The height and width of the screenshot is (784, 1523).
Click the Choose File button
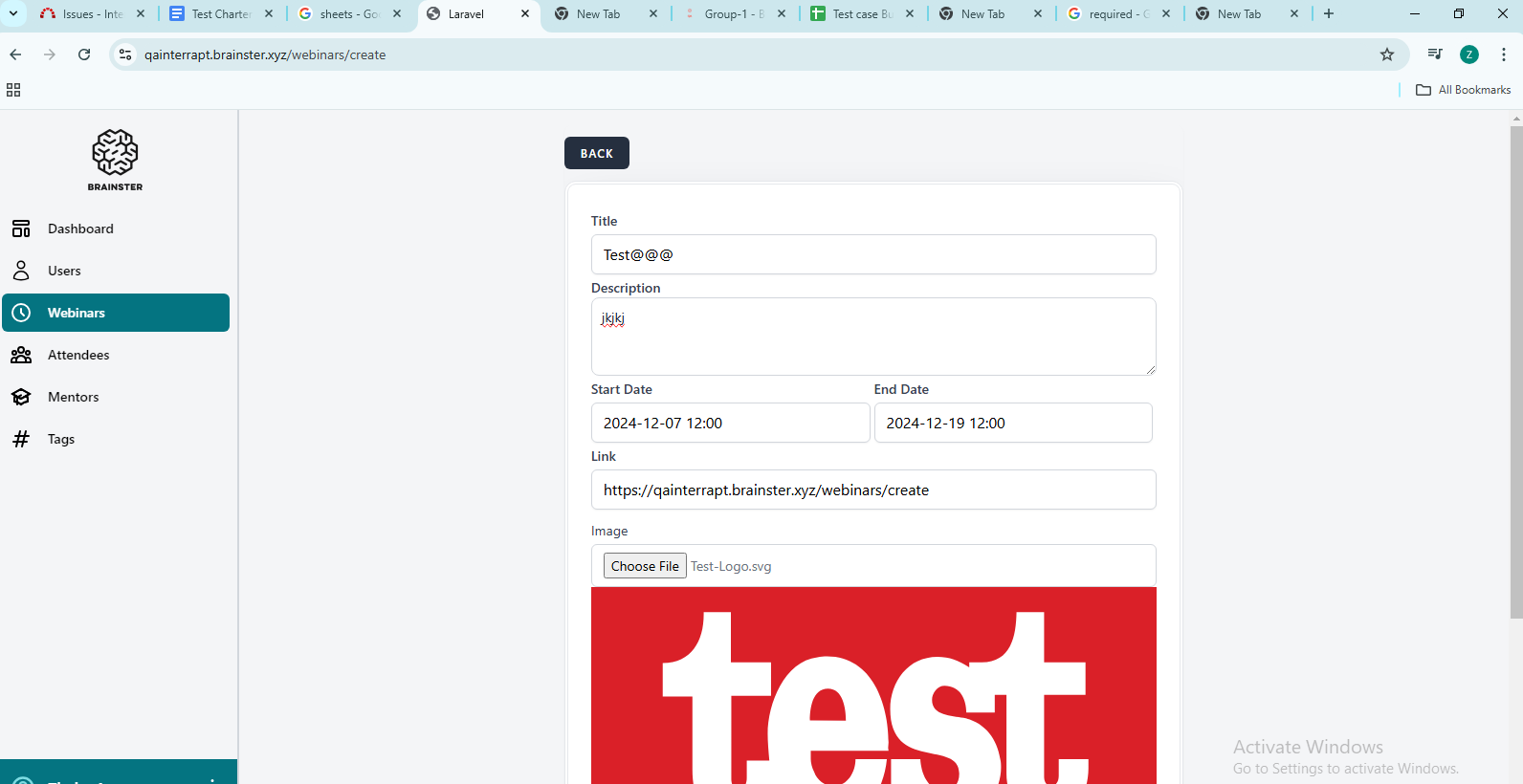pos(645,566)
